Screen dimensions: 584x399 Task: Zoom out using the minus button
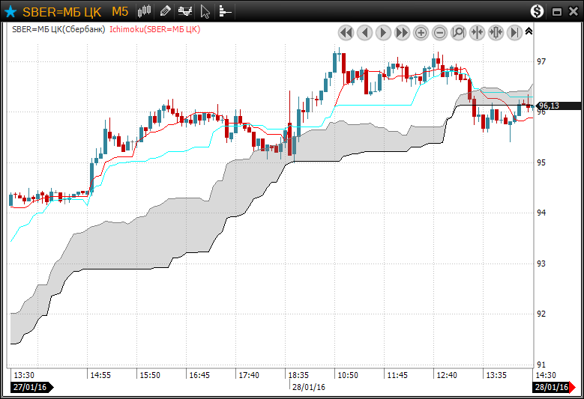tap(439, 32)
